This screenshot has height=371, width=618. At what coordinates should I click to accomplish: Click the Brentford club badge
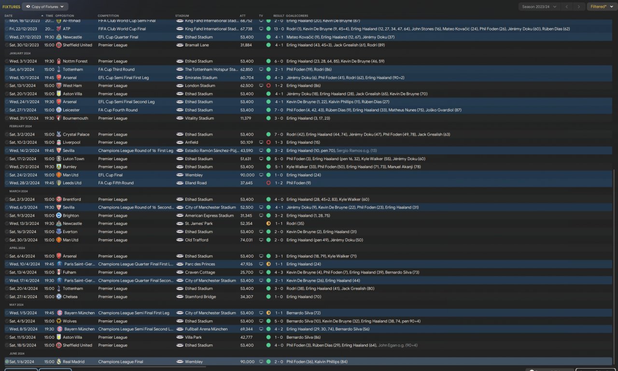coord(58,199)
